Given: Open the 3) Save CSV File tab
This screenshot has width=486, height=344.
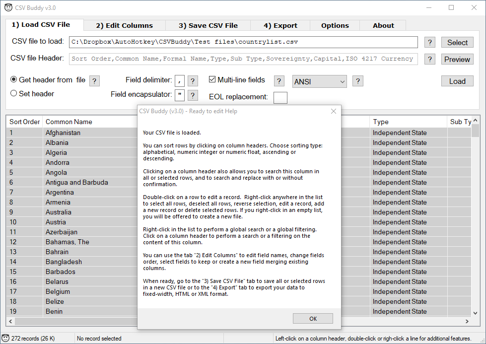Looking at the screenshot, I should pyautogui.click(x=208, y=26).
